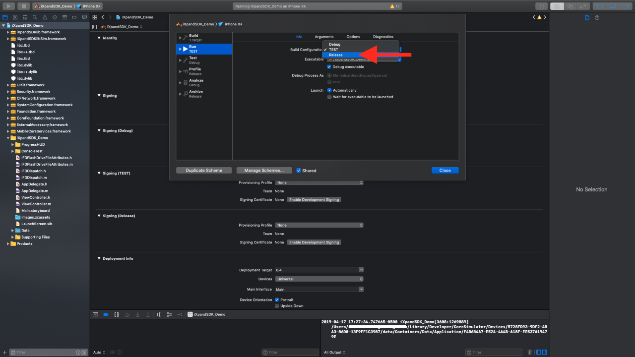
Task: Expand the Test scheme action
Action: click(180, 60)
